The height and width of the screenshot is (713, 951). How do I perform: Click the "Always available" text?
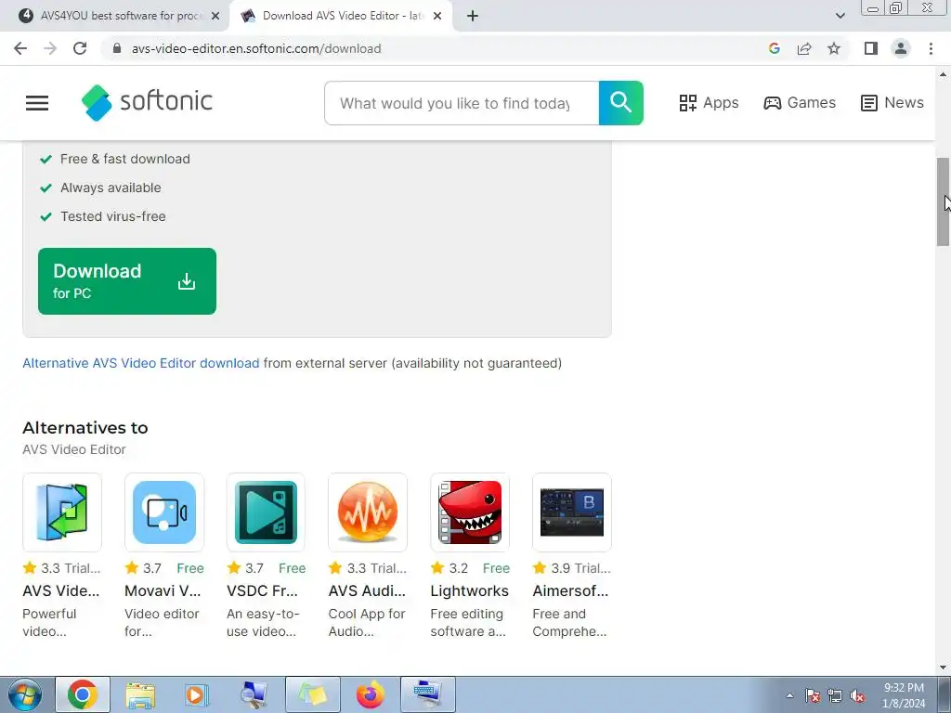(x=111, y=188)
